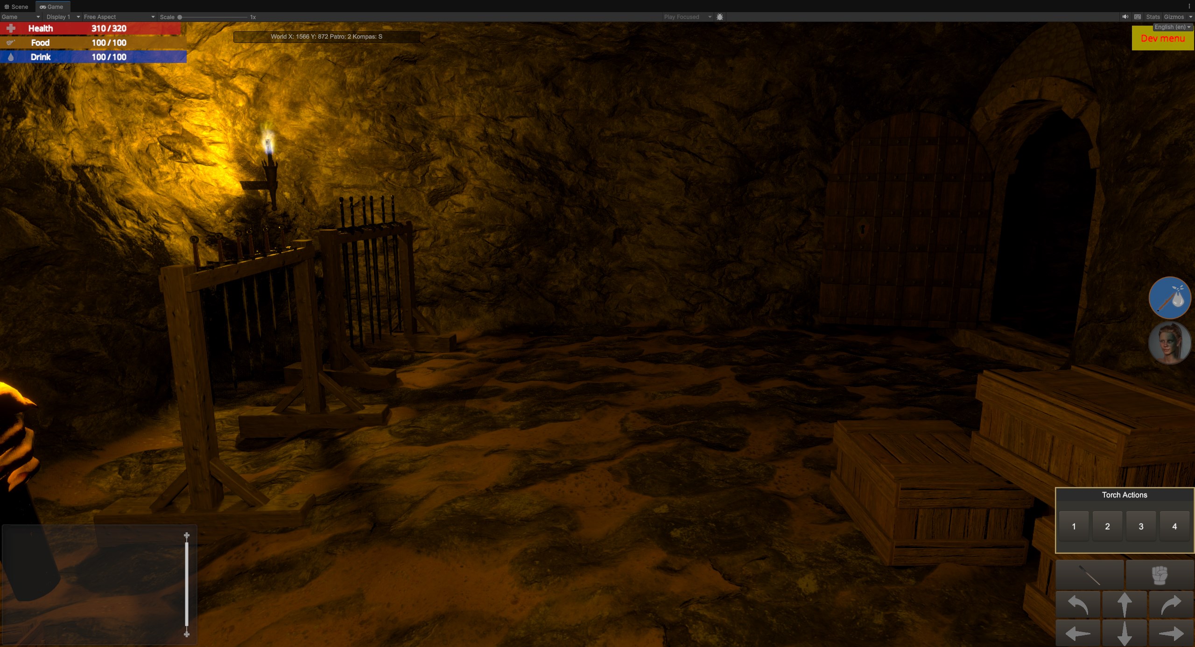Open the red Dev menu button

pyautogui.click(x=1162, y=38)
